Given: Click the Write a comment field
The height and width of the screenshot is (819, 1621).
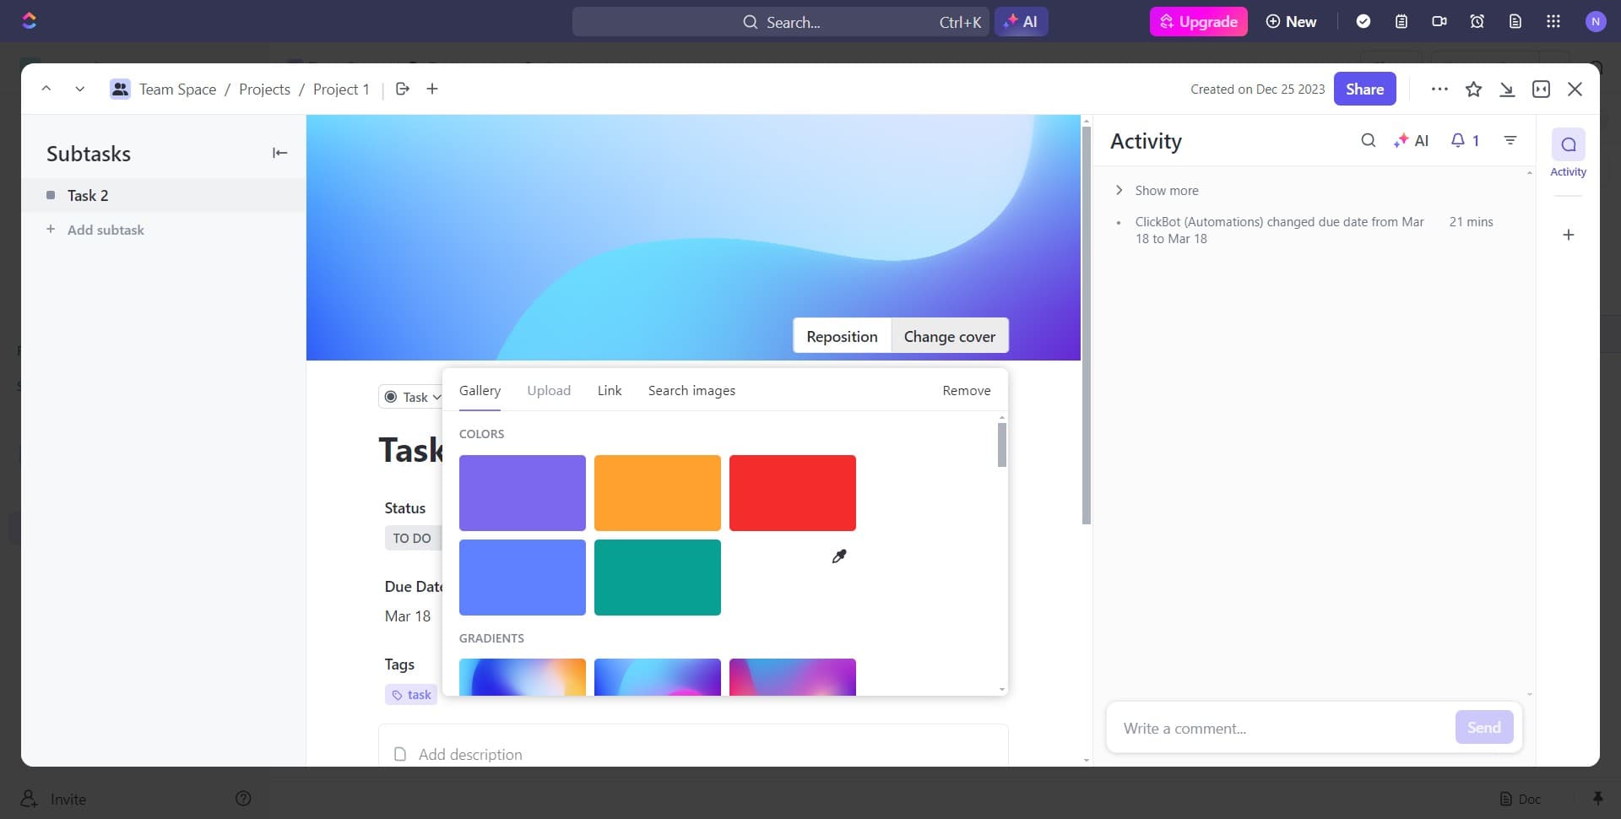Looking at the screenshot, I should [1279, 728].
